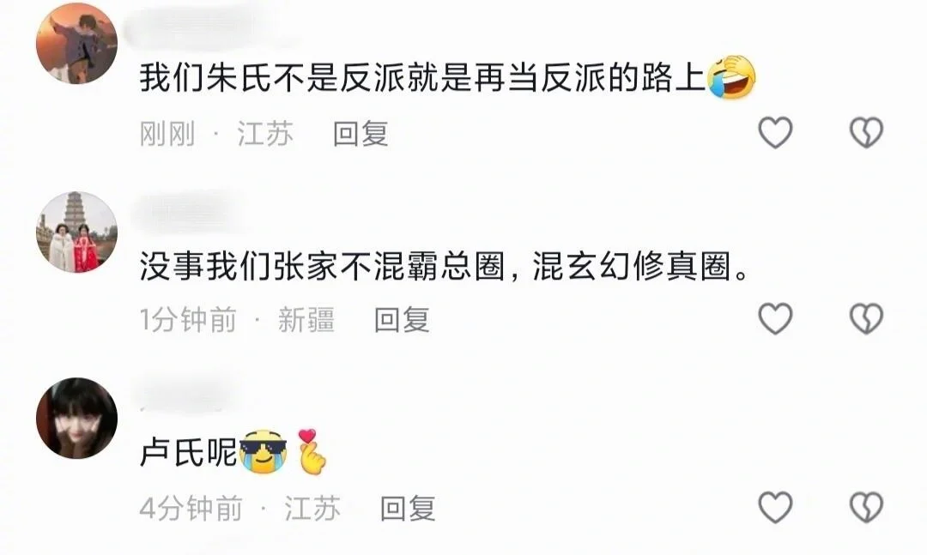Tap the laughing-crying emoji in first comment

(x=732, y=77)
